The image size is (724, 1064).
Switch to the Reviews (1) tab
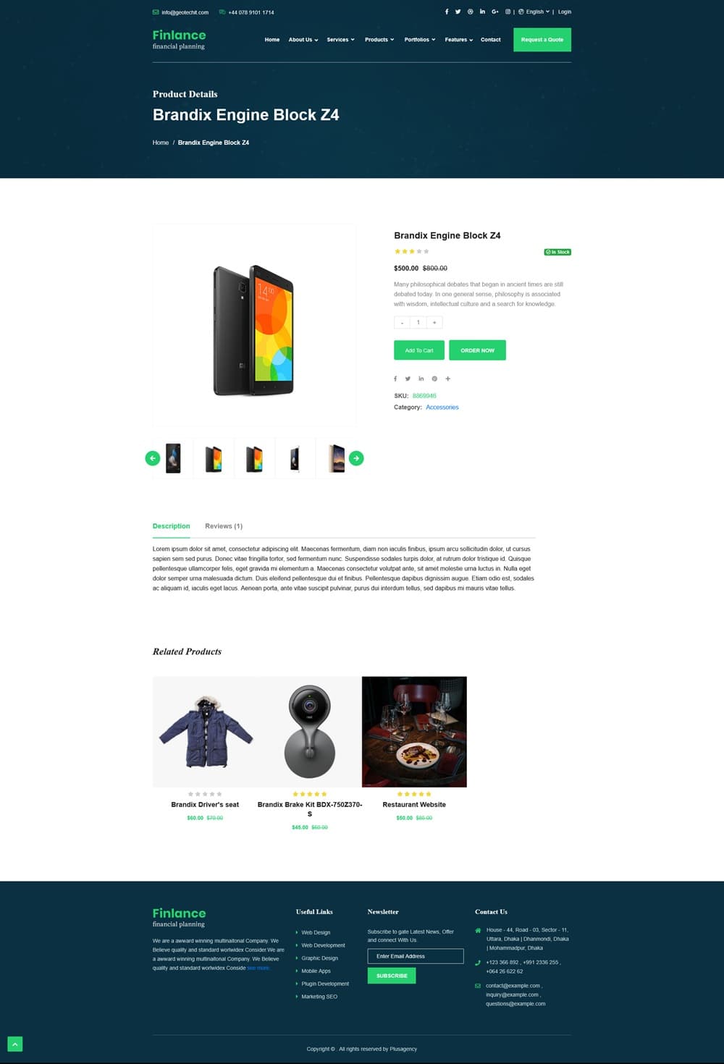[224, 526]
